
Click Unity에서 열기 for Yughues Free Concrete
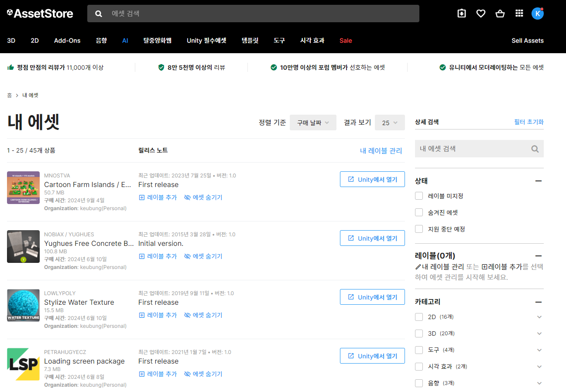372,238
